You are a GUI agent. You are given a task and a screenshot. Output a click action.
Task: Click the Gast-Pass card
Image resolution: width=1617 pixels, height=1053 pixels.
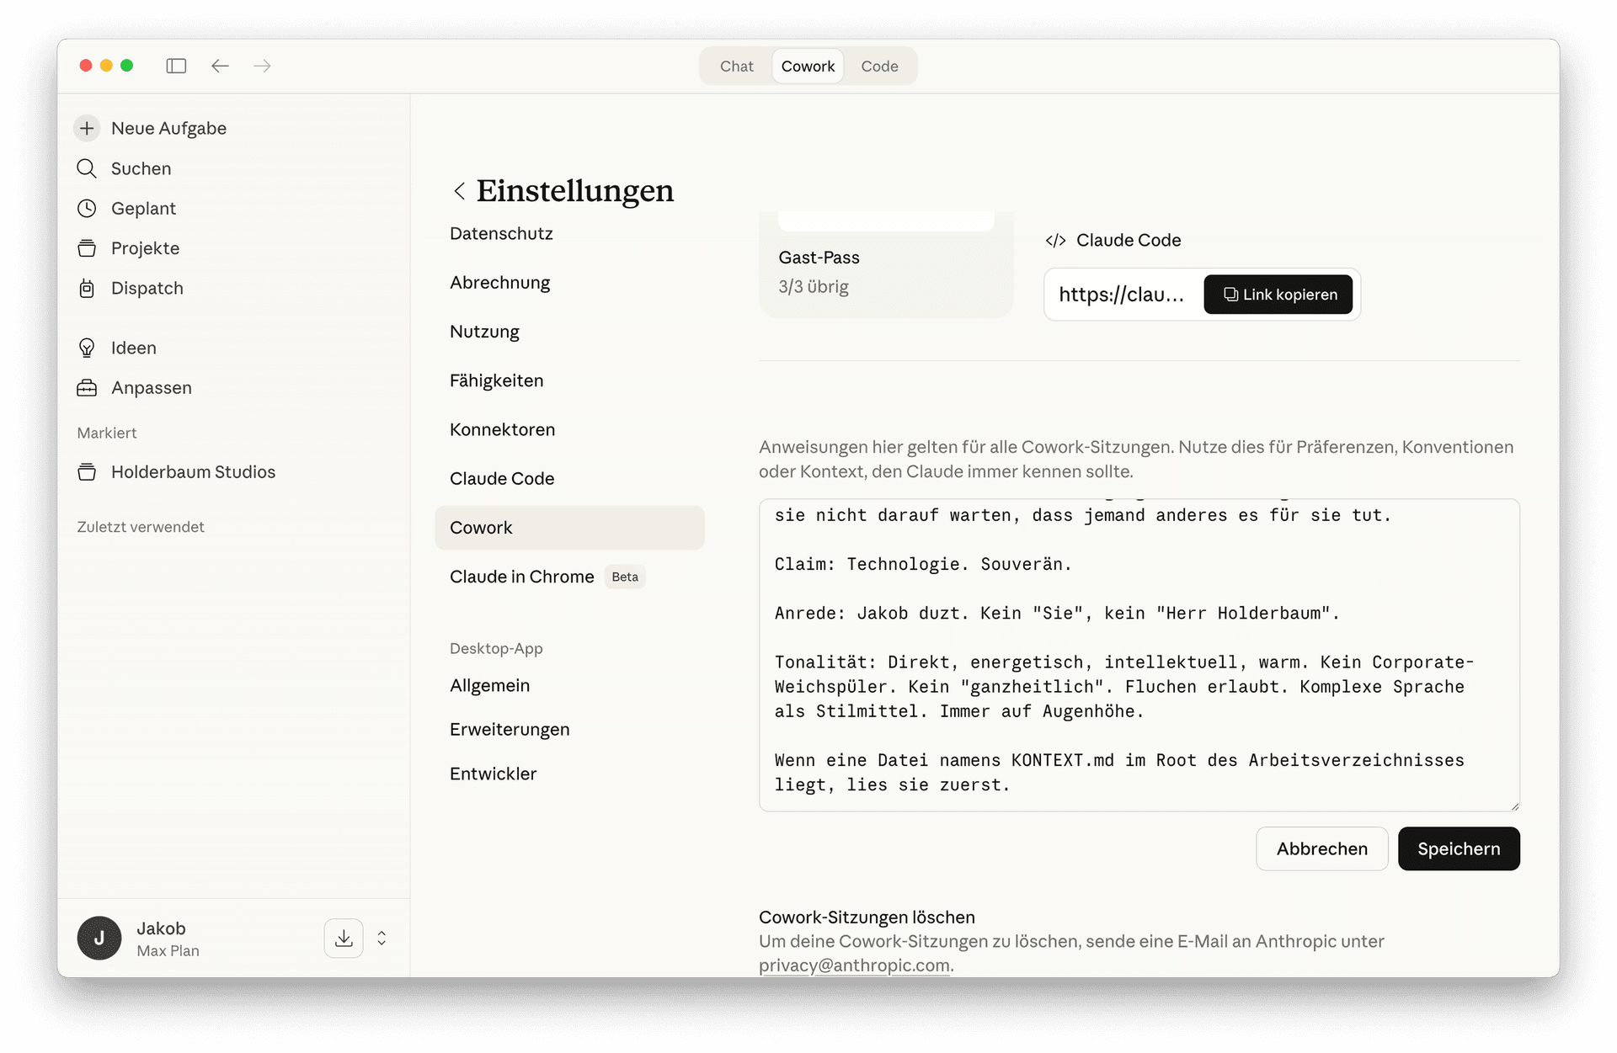coord(886,265)
